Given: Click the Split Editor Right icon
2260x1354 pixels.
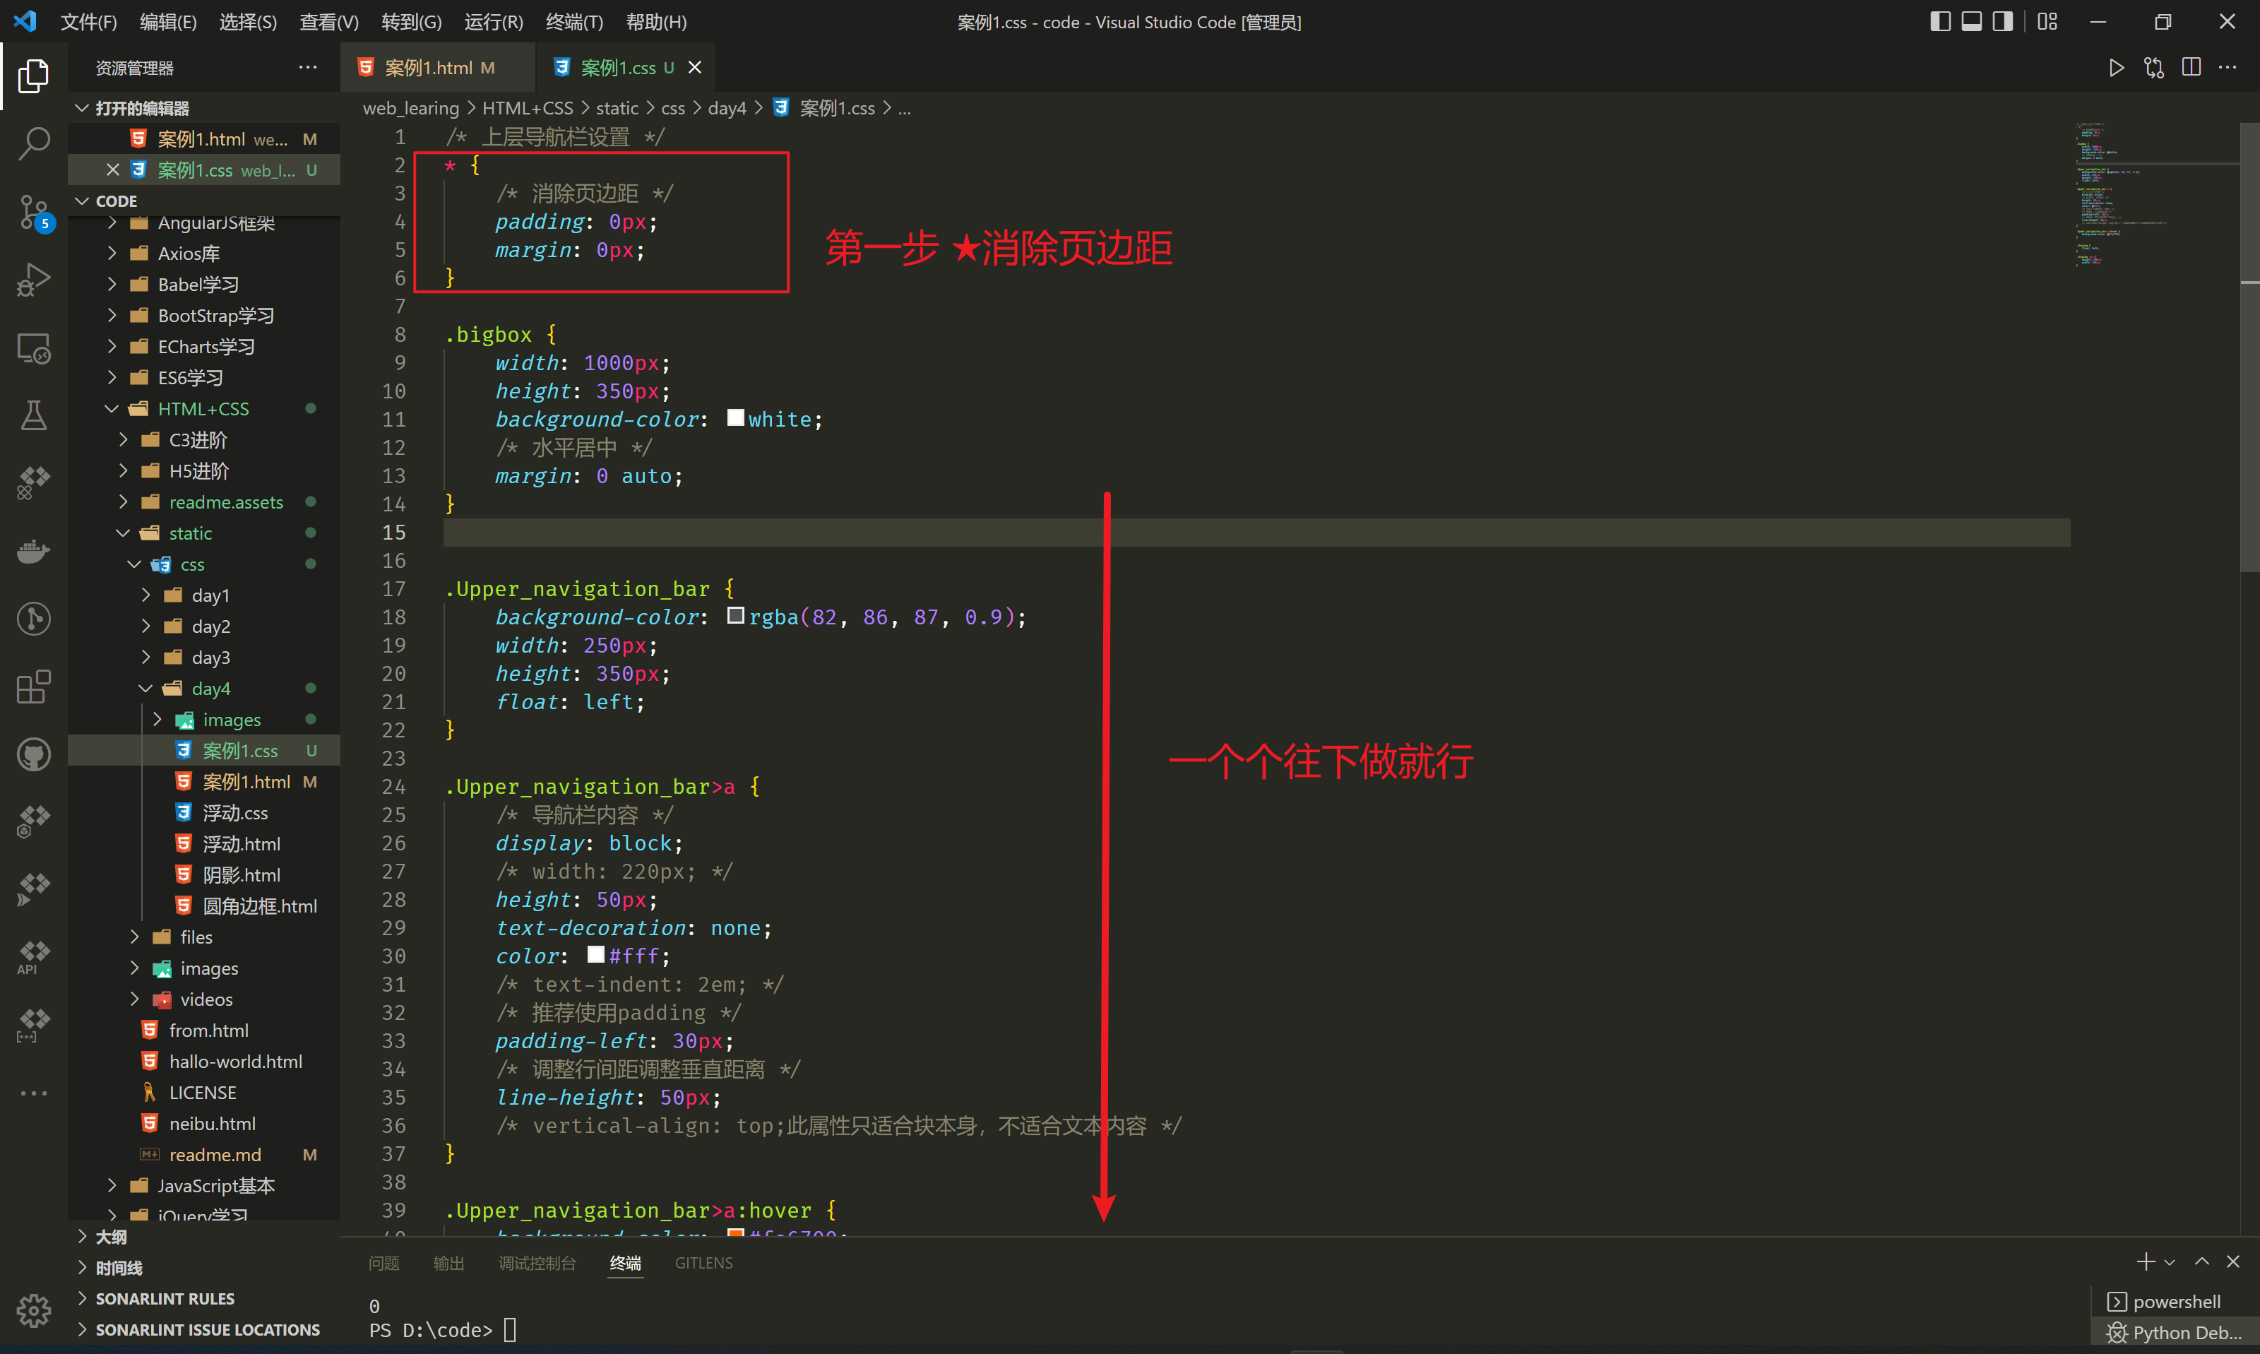Looking at the screenshot, I should (2191, 68).
